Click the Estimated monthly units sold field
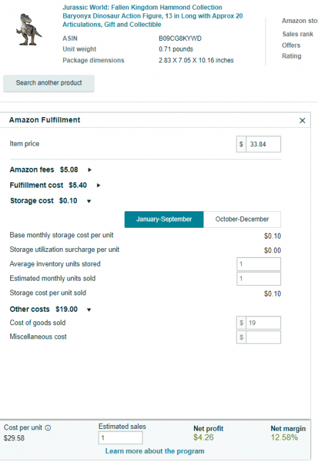Screen dimensions: 318x462 pyautogui.click(x=259, y=279)
